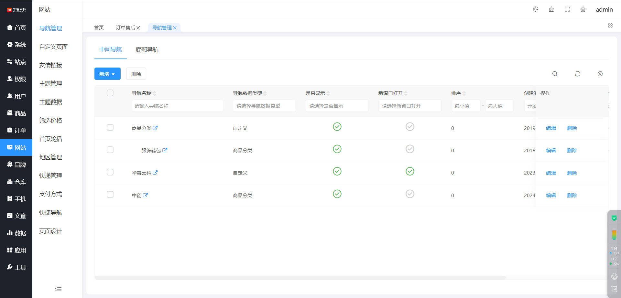Image resolution: width=621 pixels, height=298 pixels.
Task: Open external link icon beside 华睿云科
Action: [x=155, y=173]
